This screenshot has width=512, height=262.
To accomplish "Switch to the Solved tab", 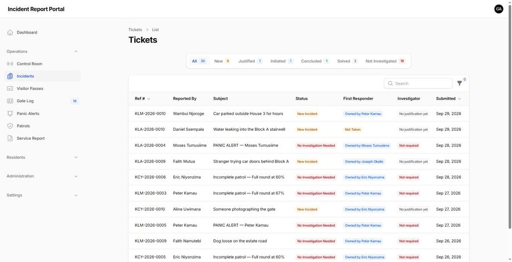I will pos(347,61).
